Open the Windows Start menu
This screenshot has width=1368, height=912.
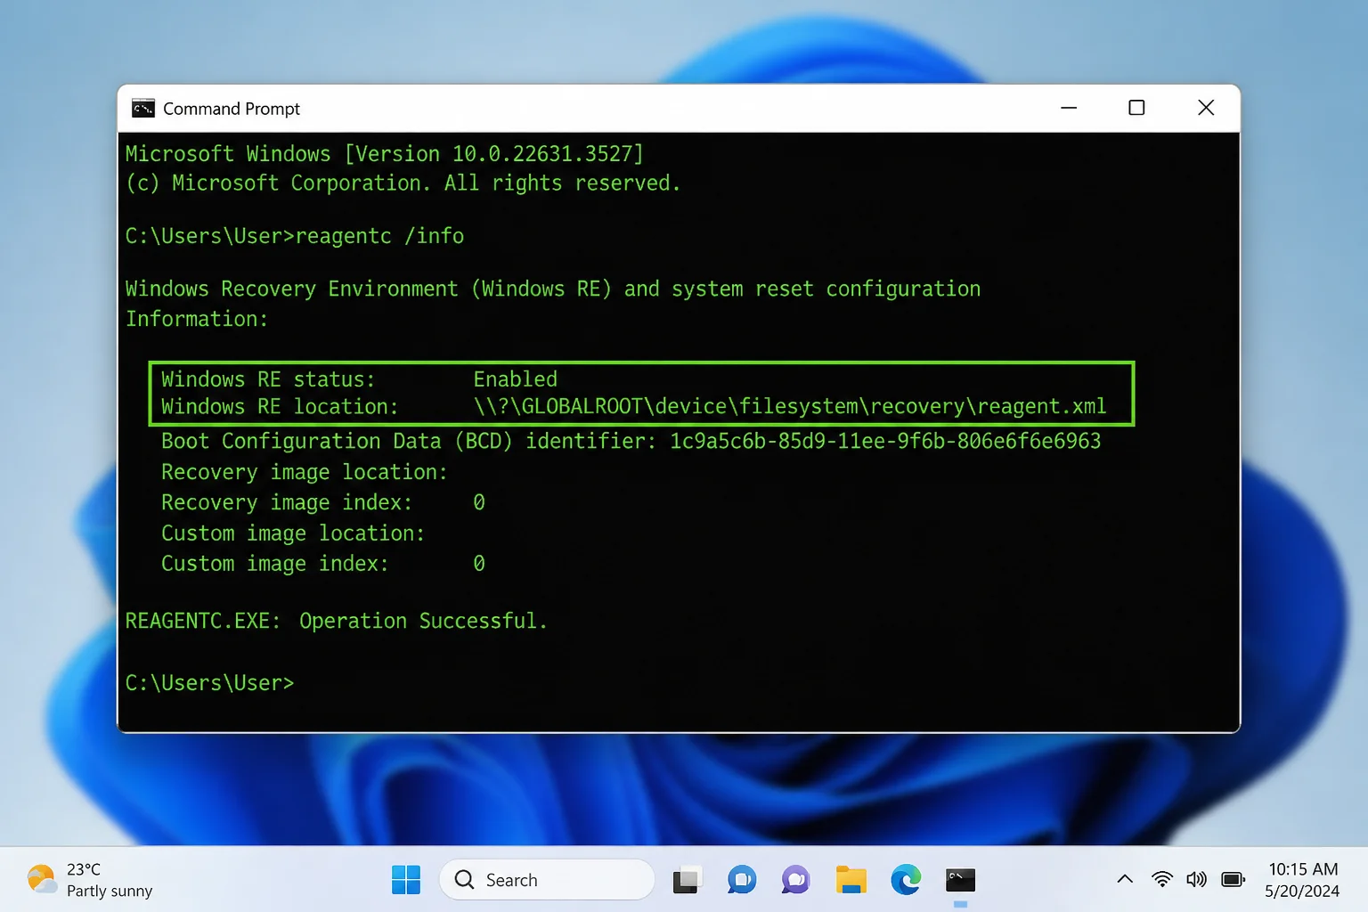point(406,880)
